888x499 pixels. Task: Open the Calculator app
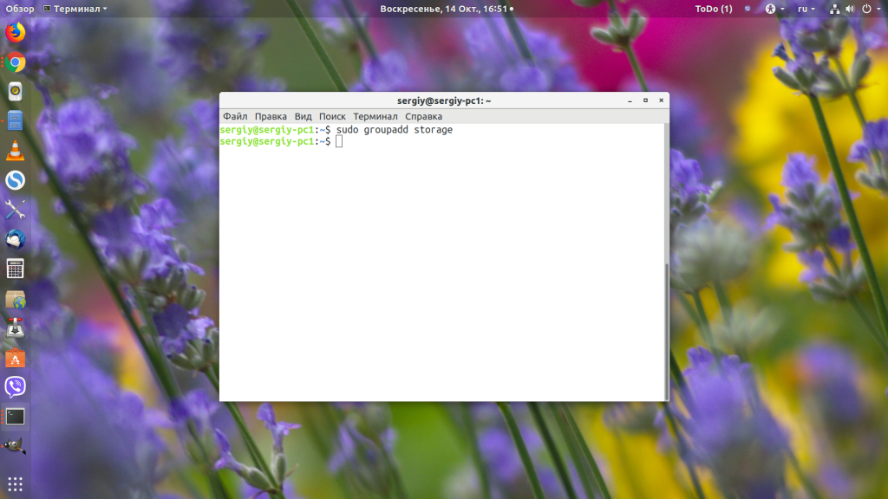[15, 269]
